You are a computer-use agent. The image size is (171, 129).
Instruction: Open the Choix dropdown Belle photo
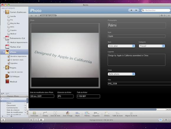tap(121, 74)
